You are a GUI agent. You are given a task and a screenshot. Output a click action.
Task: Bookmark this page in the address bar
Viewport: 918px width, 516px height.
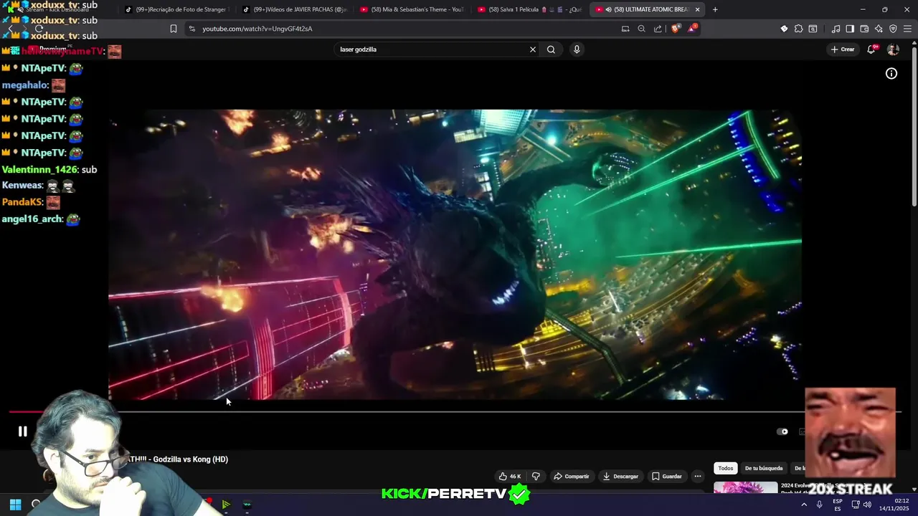(174, 29)
